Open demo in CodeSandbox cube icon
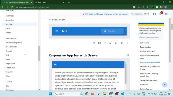The width and height of the screenshot is (173, 97). tap(99, 43)
